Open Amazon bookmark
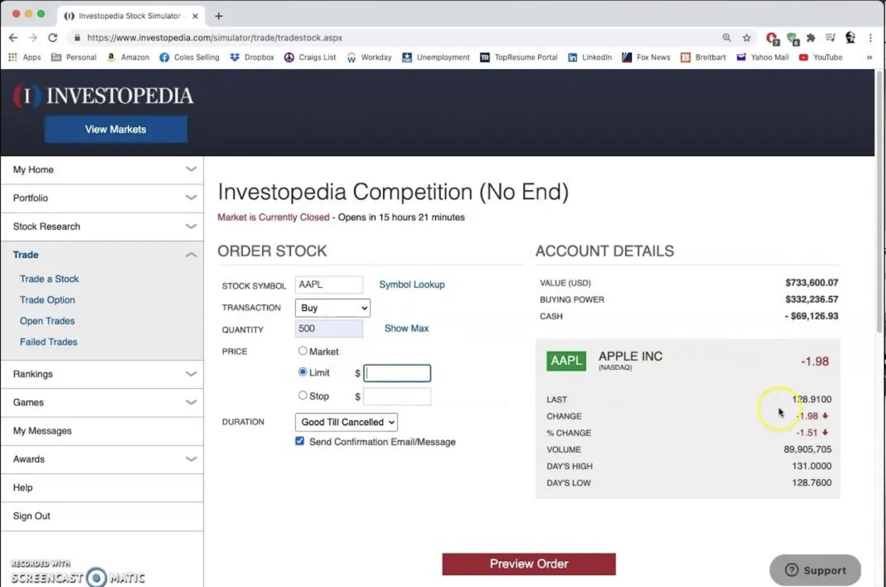This screenshot has width=886, height=587. tap(128, 57)
